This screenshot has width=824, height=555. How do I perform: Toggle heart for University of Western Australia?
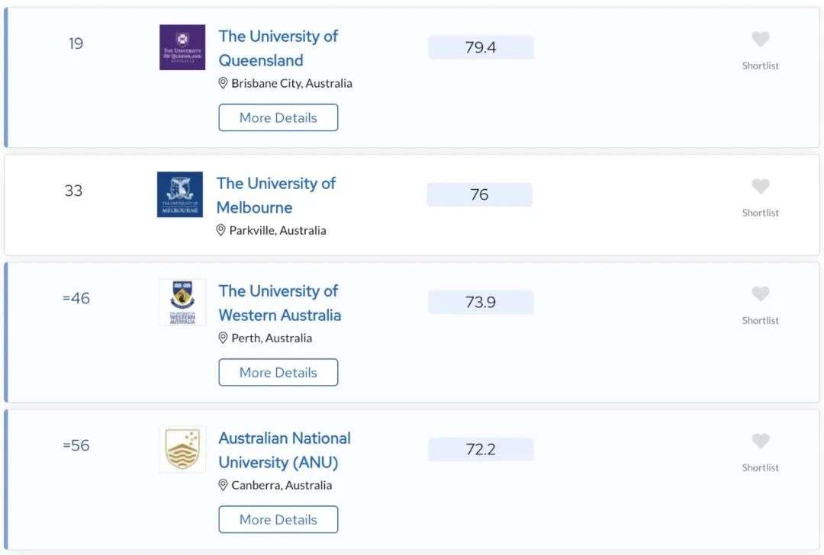click(761, 294)
